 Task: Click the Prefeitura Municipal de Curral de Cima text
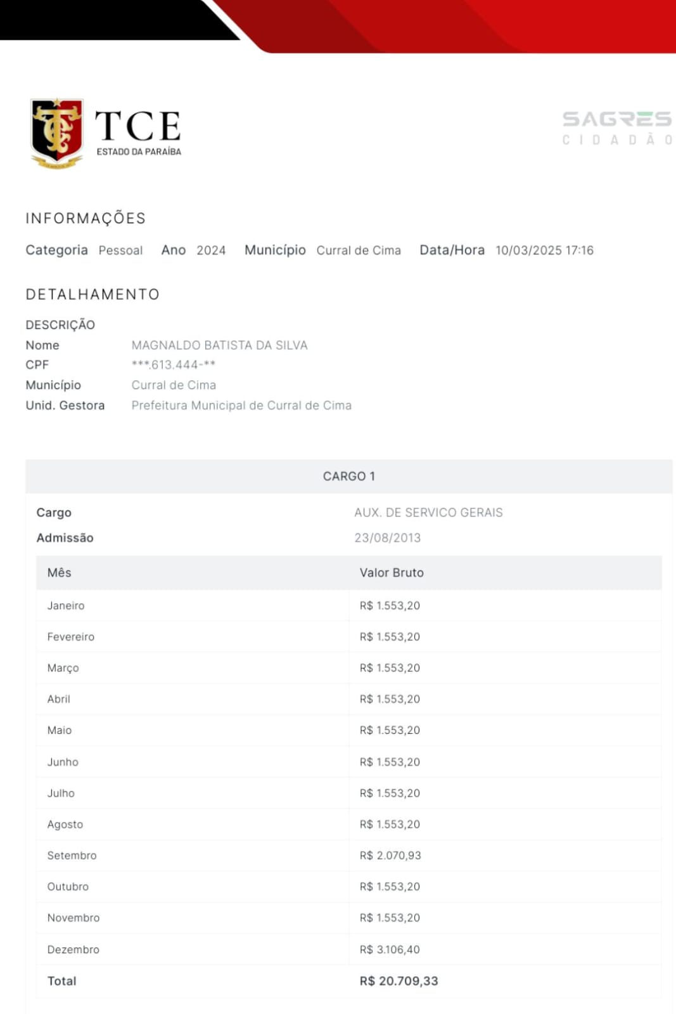click(x=241, y=406)
